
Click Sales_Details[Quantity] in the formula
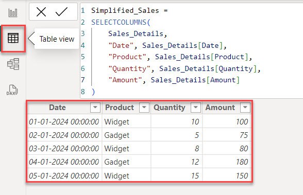pos(208,68)
